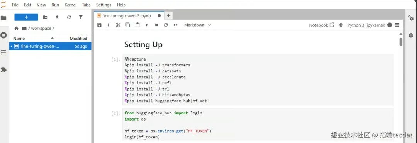Click the pip install bitsandbytes line
The width and height of the screenshot is (417, 143).
click(158, 95)
